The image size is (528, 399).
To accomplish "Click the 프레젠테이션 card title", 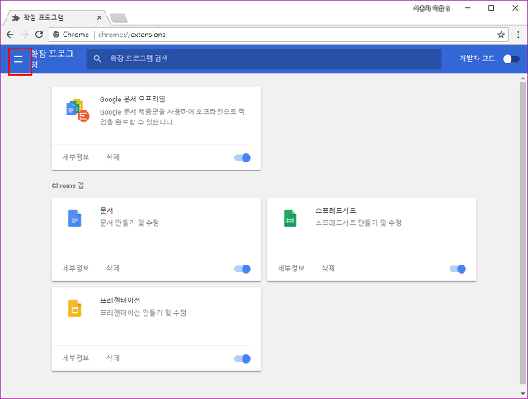I will pyautogui.click(x=120, y=300).
